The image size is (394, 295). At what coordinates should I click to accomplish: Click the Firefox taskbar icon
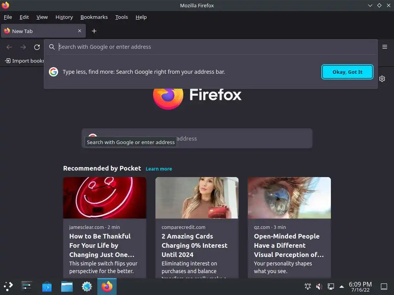point(107,287)
